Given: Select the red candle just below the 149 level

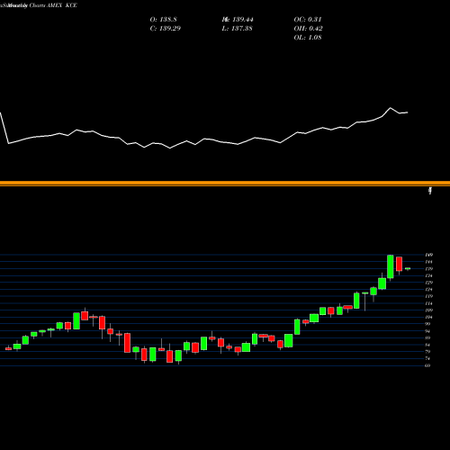Looking at the screenshot, I should coord(399,264).
